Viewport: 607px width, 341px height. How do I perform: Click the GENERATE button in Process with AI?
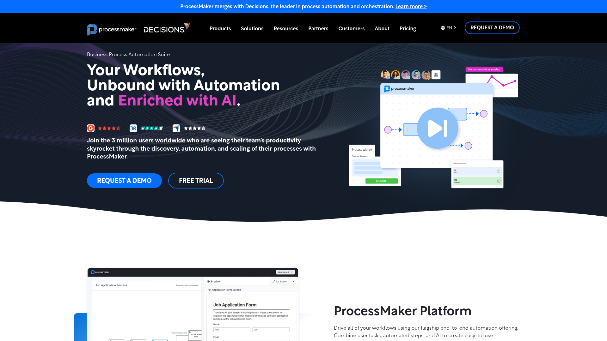[381, 181]
